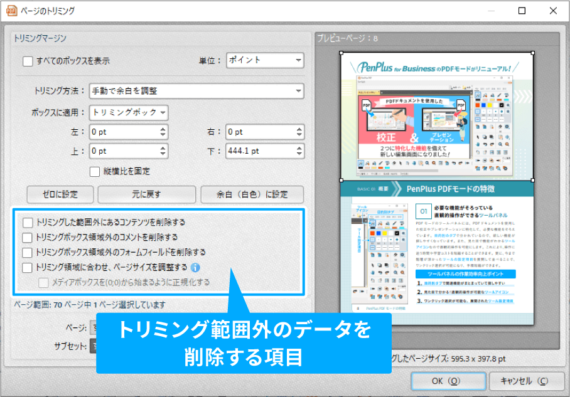Increase the 左 margin with up arrow
Viewport: 570px width, 397px height.
point(163,129)
